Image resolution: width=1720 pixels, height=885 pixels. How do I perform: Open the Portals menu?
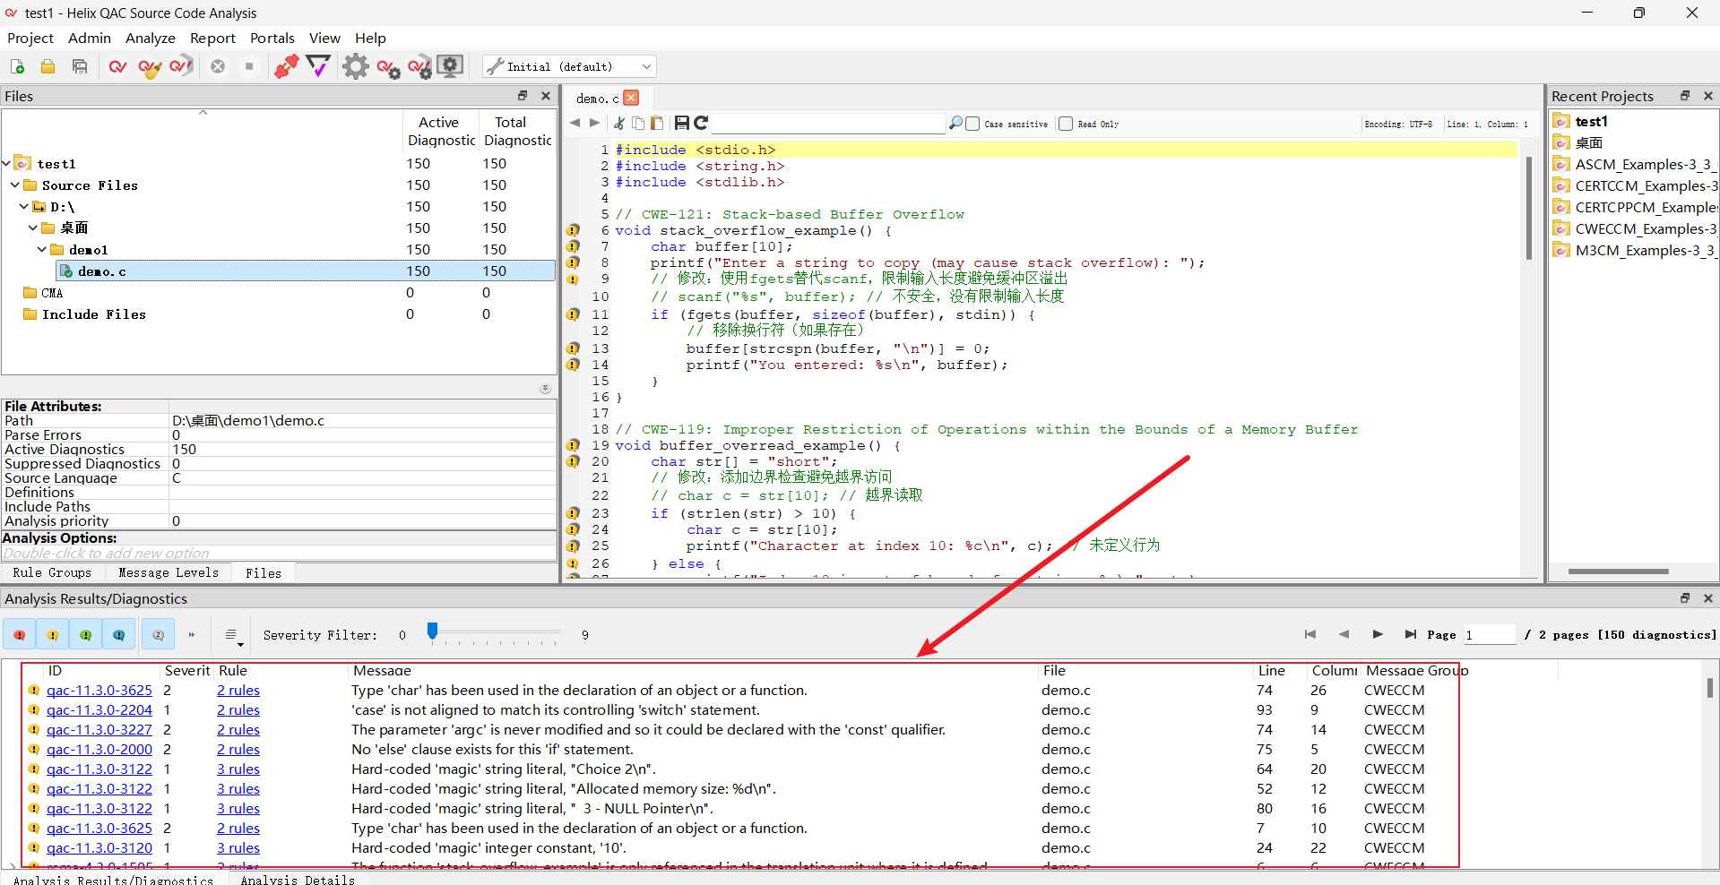point(272,38)
